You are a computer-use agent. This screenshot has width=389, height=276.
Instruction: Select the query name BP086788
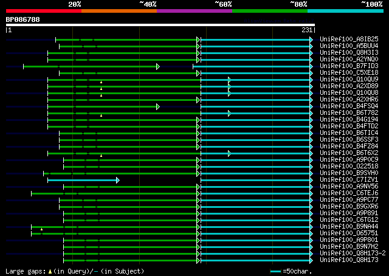click(x=23, y=19)
